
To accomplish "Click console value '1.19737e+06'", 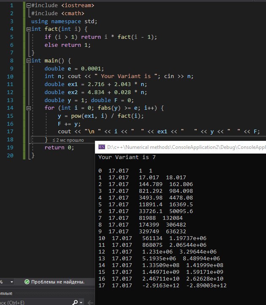I will [188, 238].
